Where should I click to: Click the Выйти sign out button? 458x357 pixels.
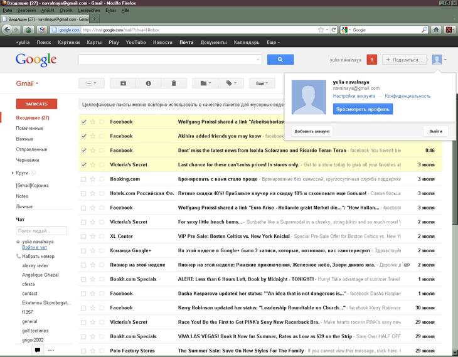(435, 131)
